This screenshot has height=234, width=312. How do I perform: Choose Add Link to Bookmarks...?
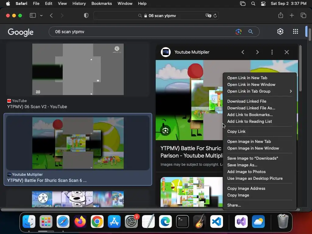[250, 115]
